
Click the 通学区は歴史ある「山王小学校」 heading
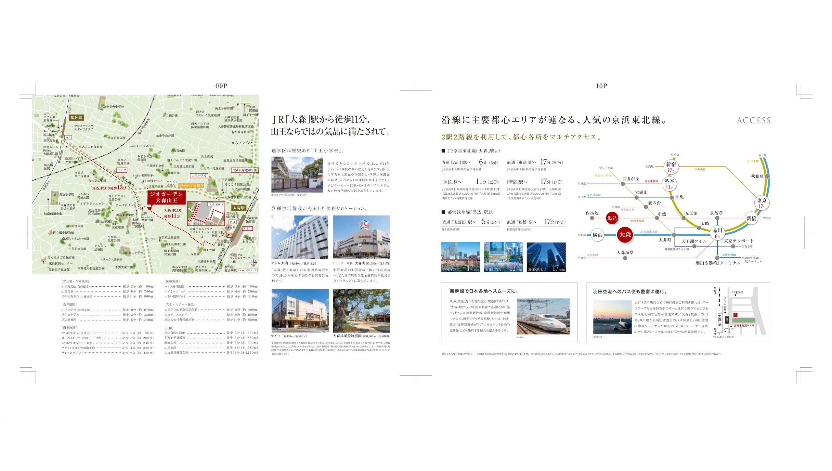308,151
